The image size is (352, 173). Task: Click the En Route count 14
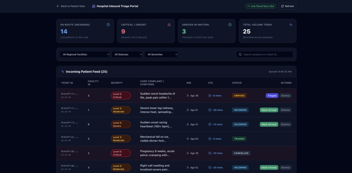pyautogui.click(x=64, y=32)
